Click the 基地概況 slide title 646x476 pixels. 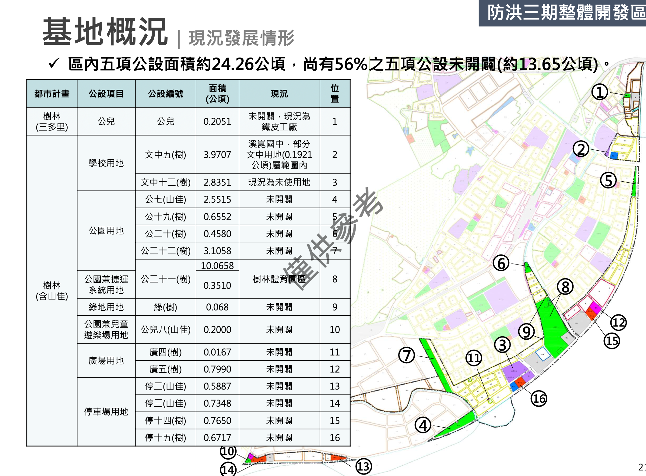pos(105,32)
